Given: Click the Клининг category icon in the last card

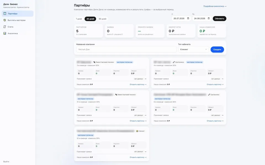Looking at the screenshot, I should pyautogui.click(x=137, y=131).
